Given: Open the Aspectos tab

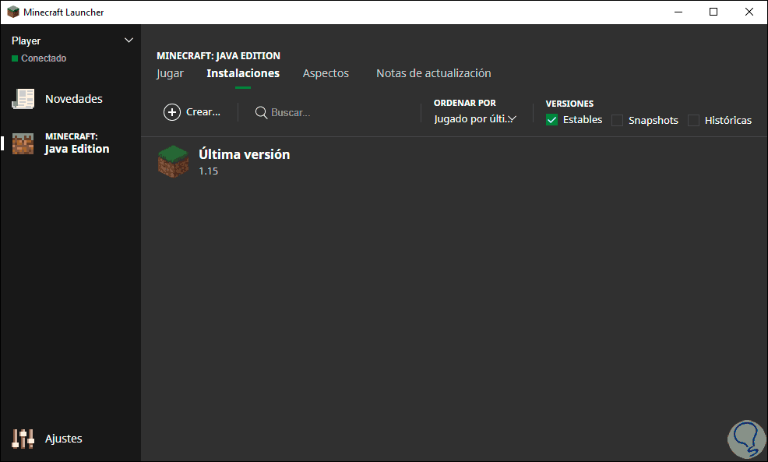Looking at the screenshot, I should pos(326,73).
